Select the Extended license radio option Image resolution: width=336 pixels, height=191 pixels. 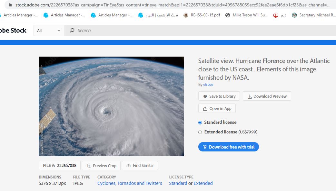click(200, 132)
